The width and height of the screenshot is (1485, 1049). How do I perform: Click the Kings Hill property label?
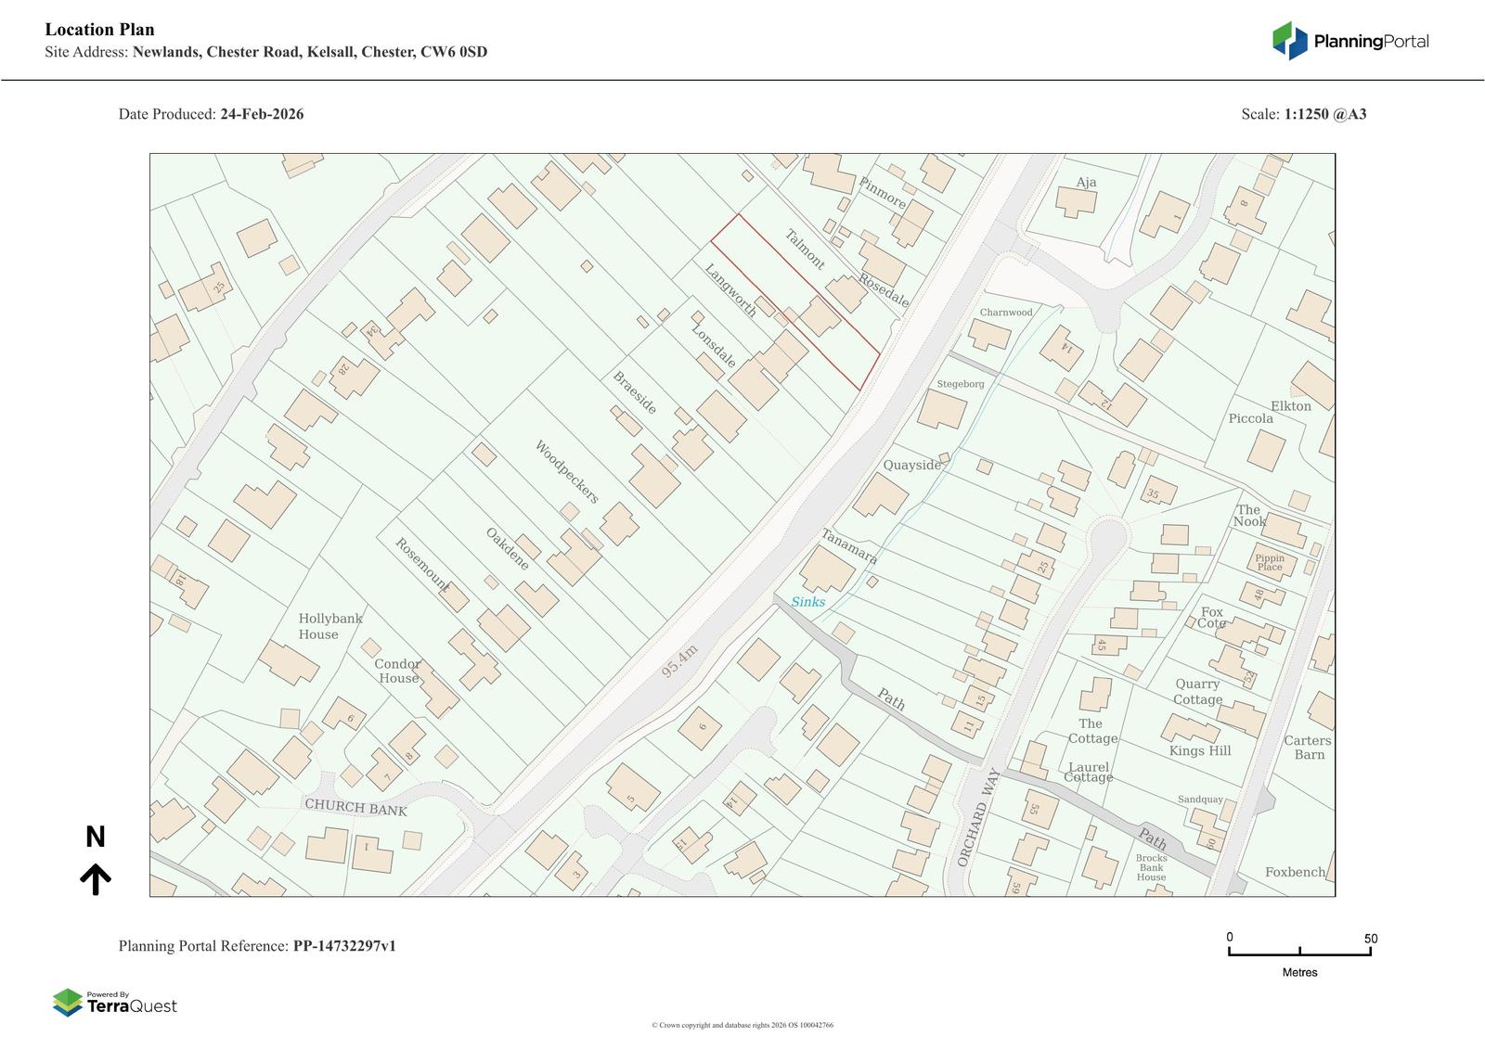[x=1199, y=750]
